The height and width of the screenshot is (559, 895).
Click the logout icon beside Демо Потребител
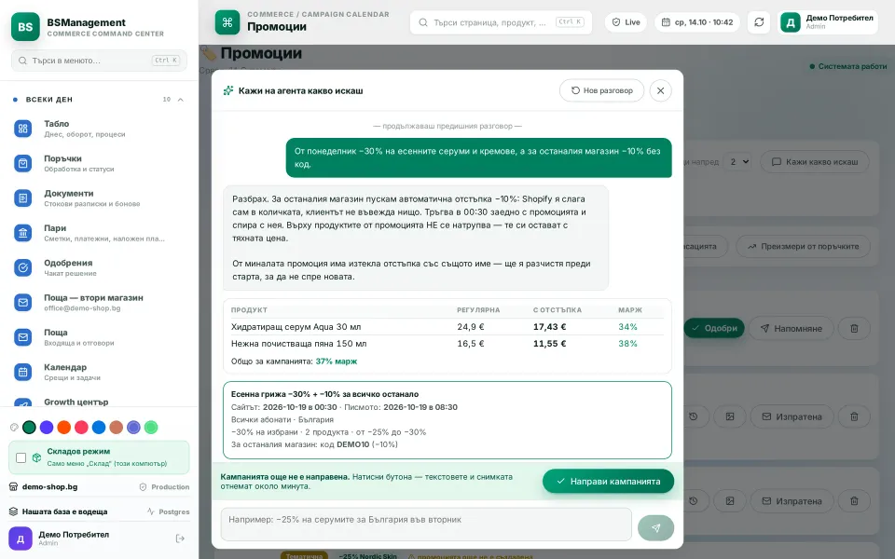point(180,539)
